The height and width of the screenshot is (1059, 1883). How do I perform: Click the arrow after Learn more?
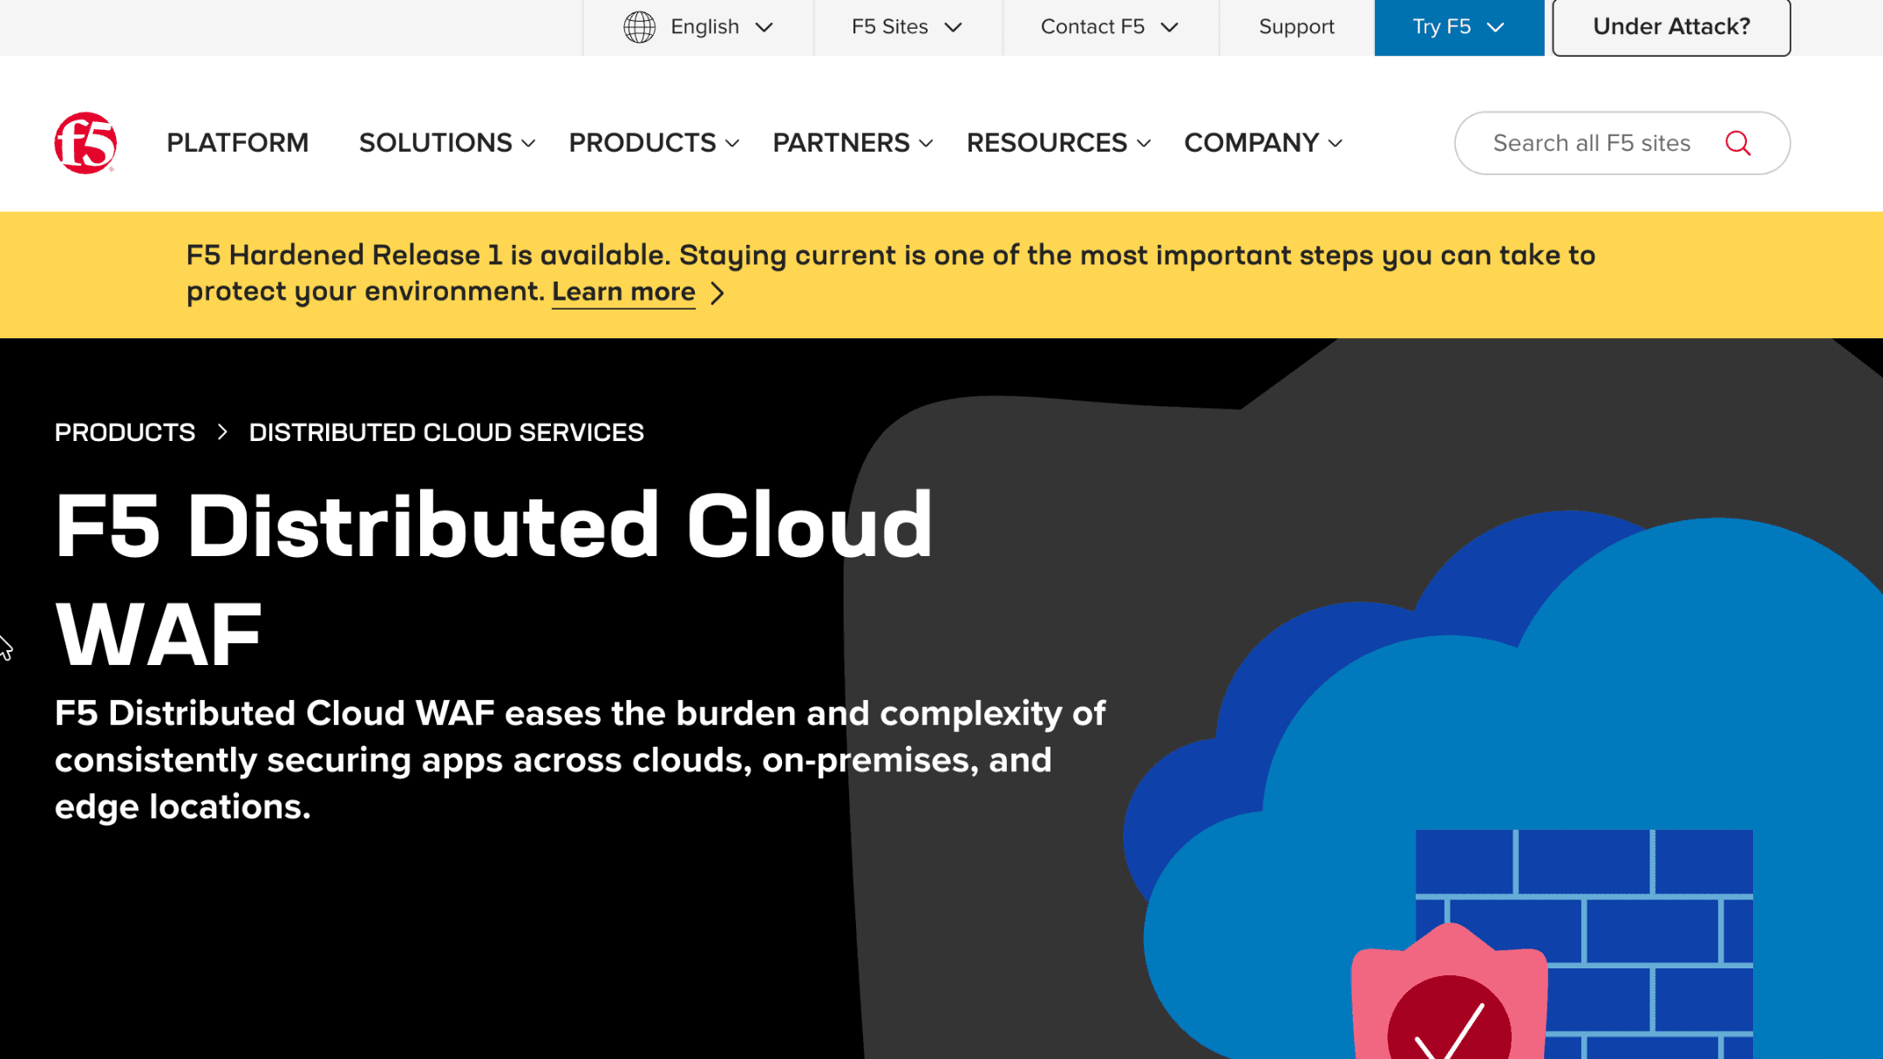717,293
